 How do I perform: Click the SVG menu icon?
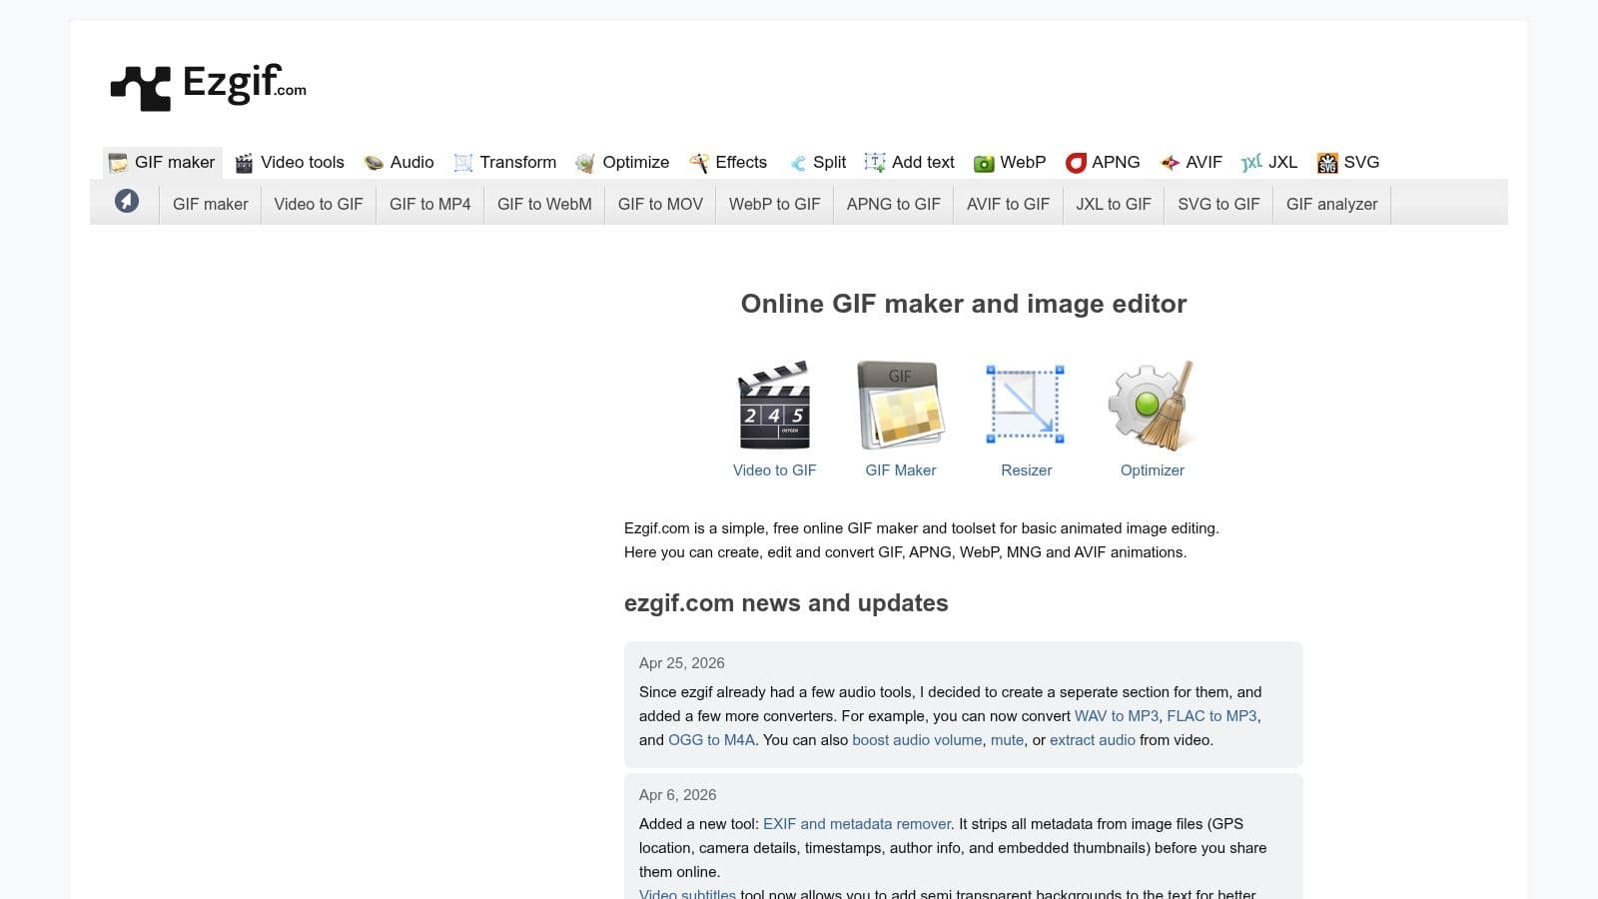tap(1327, 163)
